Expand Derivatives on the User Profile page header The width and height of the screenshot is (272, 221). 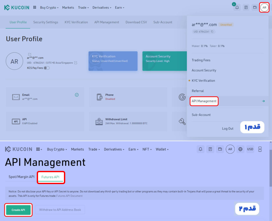pyautogui.click(x=102, y=7)
